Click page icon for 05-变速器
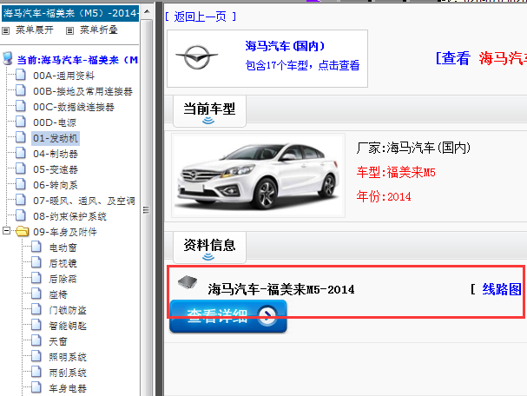 tap(21, 168)
